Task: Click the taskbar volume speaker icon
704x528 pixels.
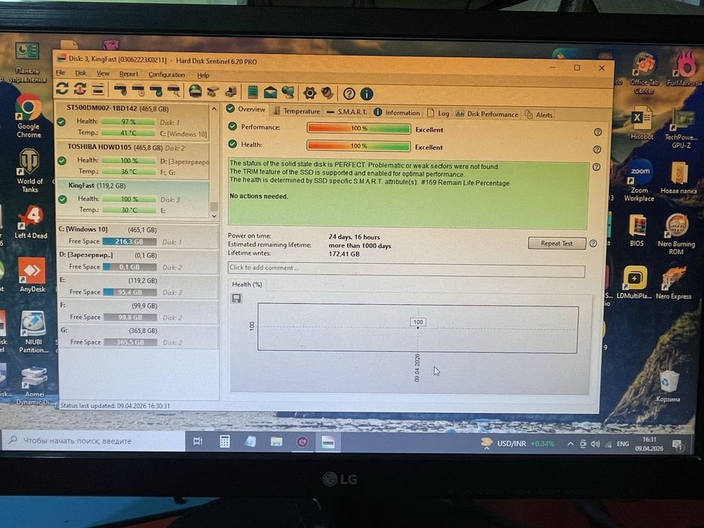Action: [x=595, y=444]
